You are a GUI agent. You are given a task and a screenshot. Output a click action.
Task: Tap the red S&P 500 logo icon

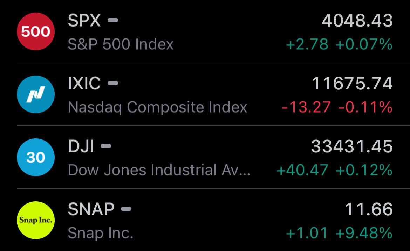tap(35, 31)
